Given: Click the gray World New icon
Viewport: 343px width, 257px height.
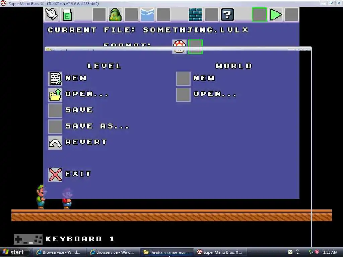Looking at the screenshot, I should tap(183, 79).
